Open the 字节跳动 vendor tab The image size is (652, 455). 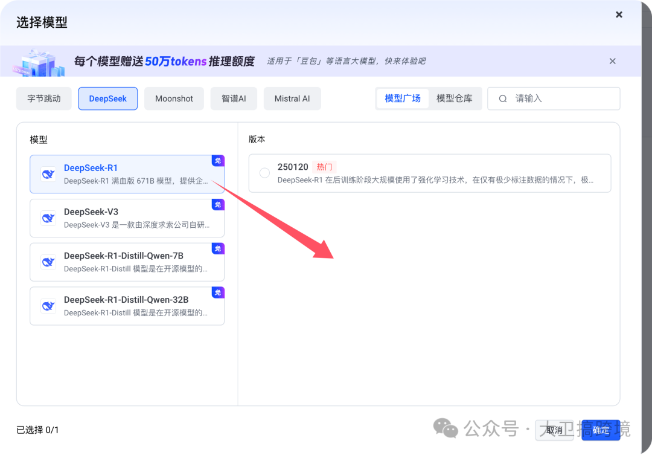tap(43, 98)
